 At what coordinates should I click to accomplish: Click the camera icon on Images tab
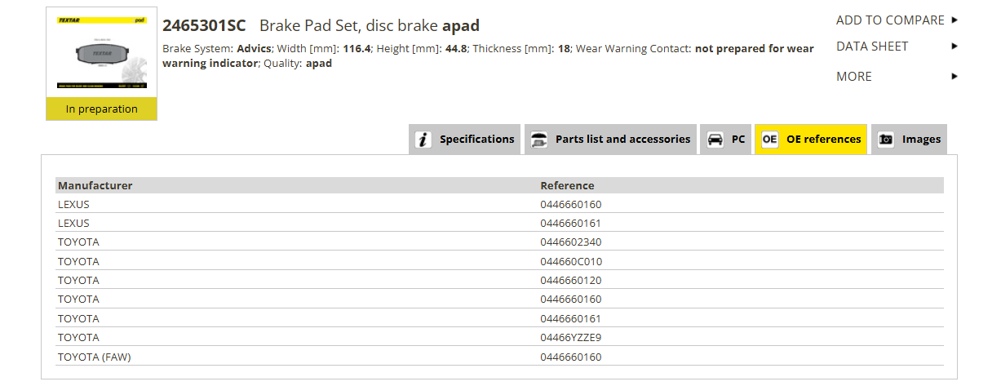pos(886,140)
